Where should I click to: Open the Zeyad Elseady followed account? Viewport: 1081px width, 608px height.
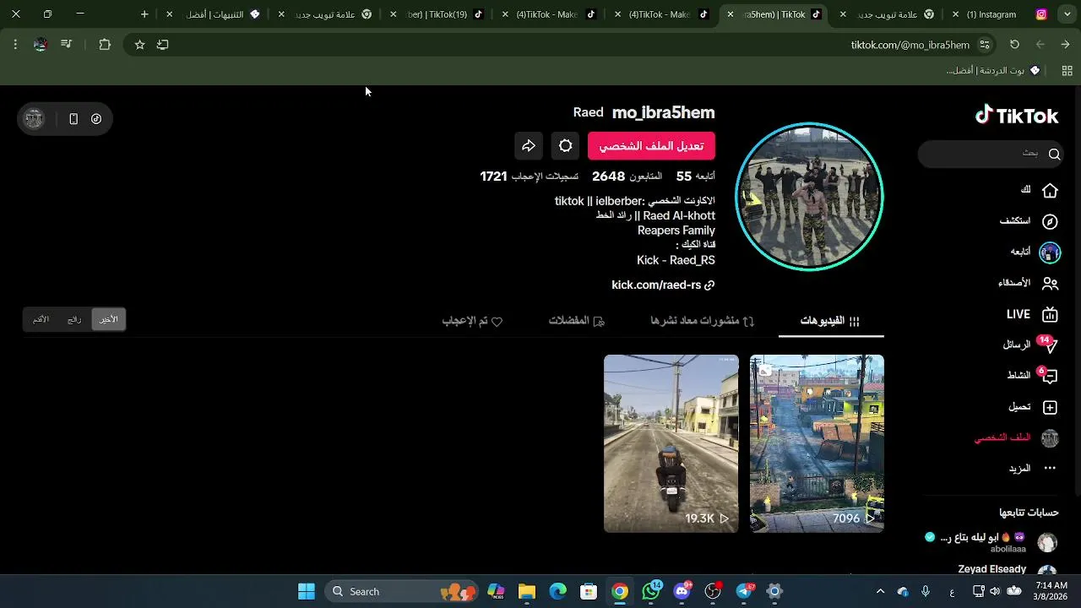(x=1008, y=570)
